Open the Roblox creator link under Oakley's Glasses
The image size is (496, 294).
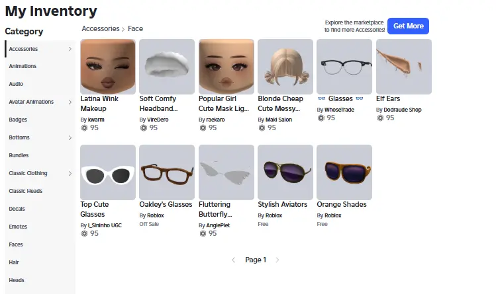(x=156, y=216)
